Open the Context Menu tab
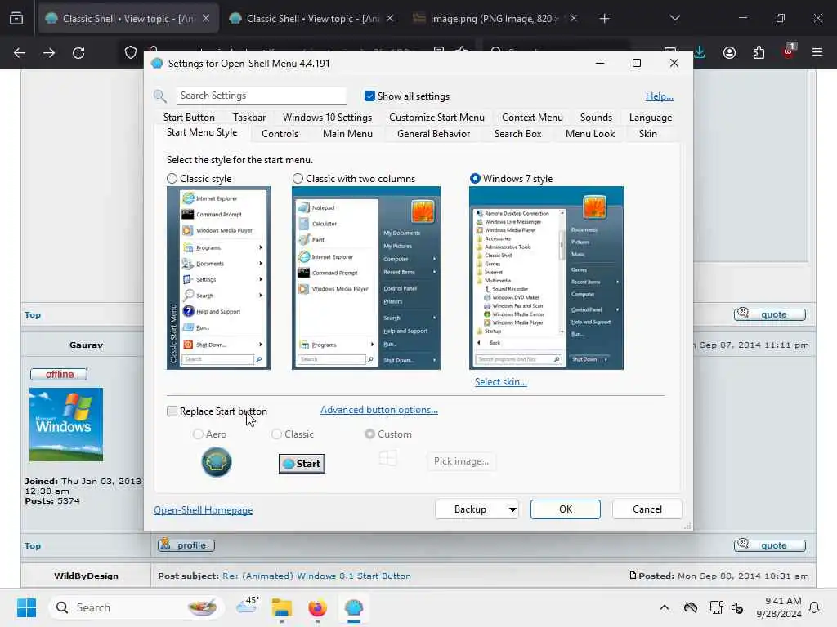This screenshot has height=627, width=837. pos(532,118)
